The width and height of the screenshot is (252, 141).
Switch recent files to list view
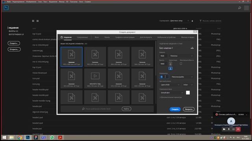click(x=38, y=21)
